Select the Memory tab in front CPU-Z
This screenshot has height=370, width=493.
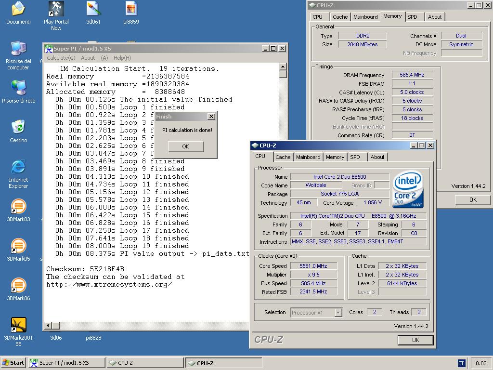click(x=335, y=157)
